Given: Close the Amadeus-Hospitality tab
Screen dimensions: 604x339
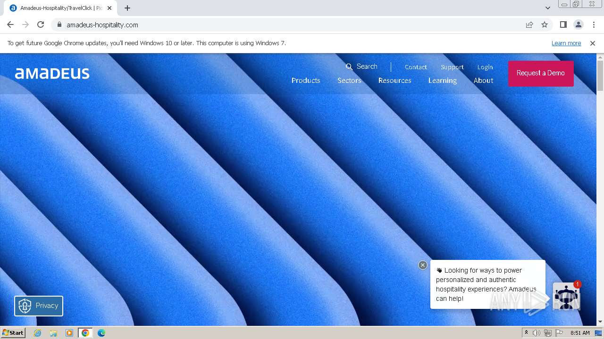Looking at the screenshot, I should point(109,8).
